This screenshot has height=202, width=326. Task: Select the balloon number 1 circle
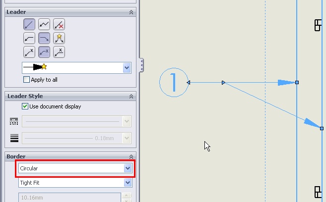174,82
